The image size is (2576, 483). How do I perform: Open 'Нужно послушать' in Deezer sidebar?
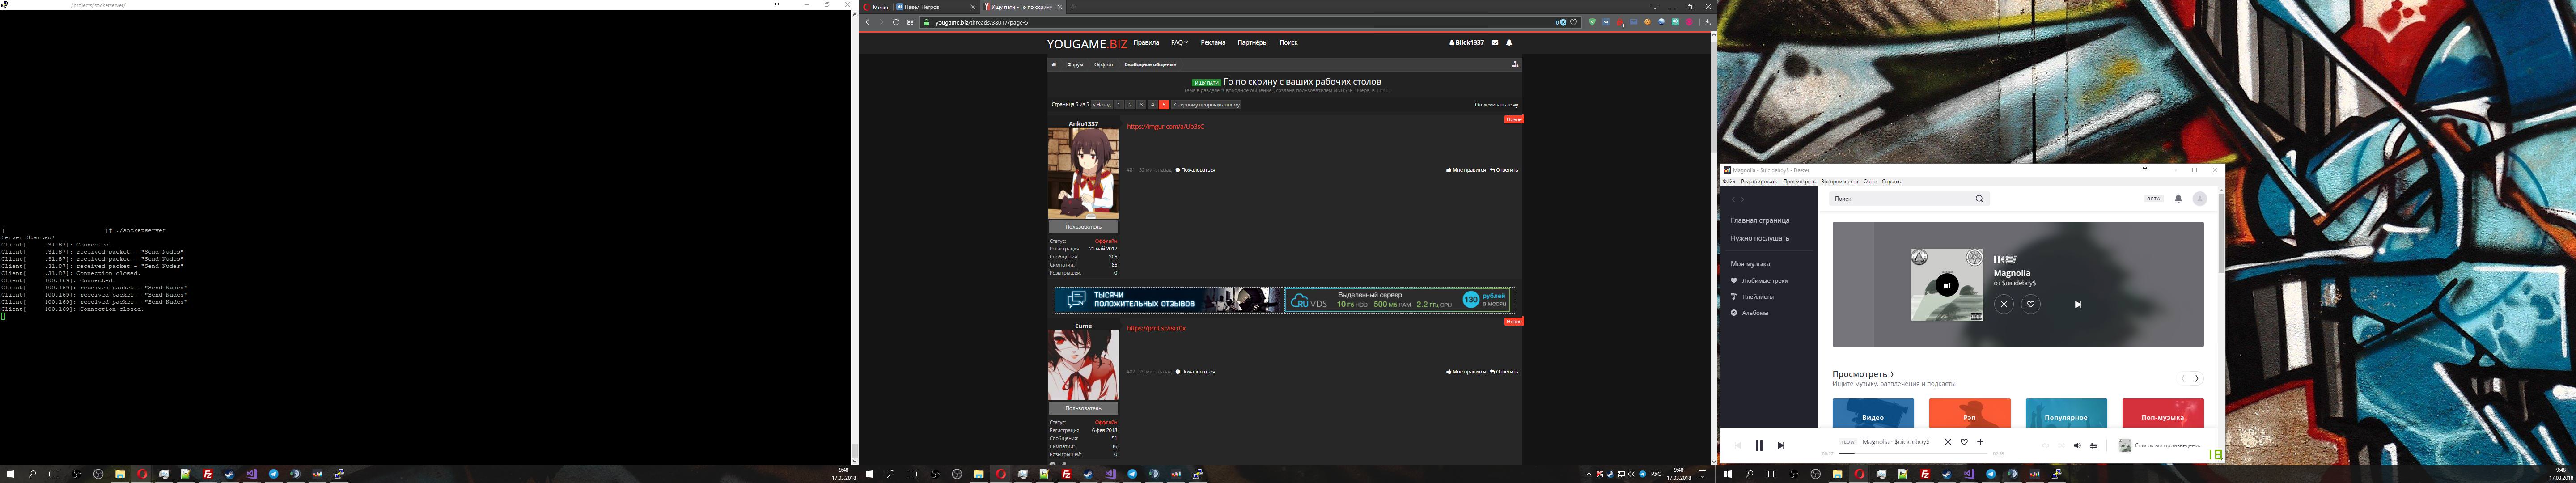coord(1760,238)
